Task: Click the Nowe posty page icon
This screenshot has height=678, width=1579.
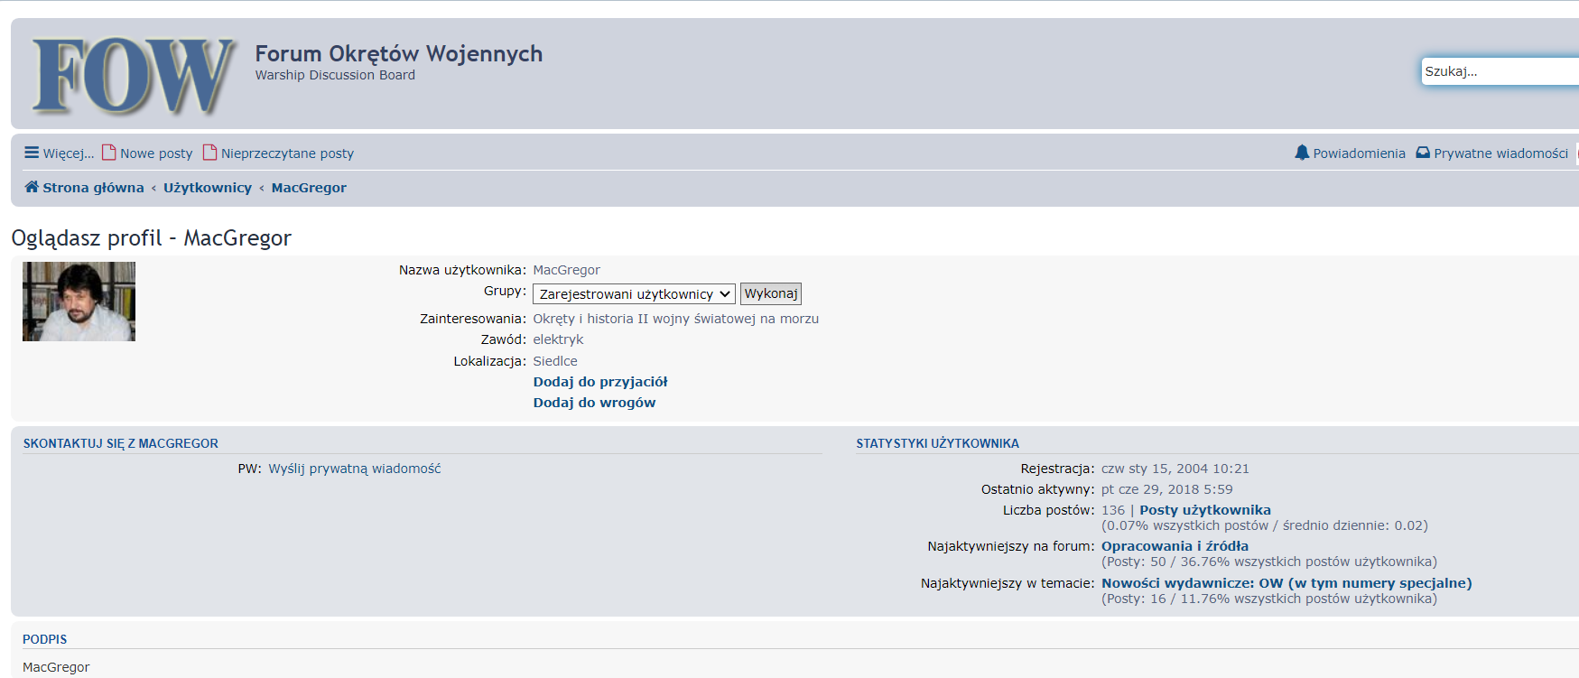Action: point(109,153)
